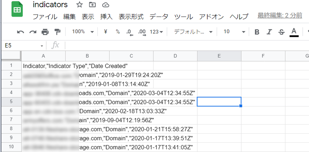Click text "2020-01-21T15:58:27Z"
This screenshot has width=309, height=152.
(162, 129)
